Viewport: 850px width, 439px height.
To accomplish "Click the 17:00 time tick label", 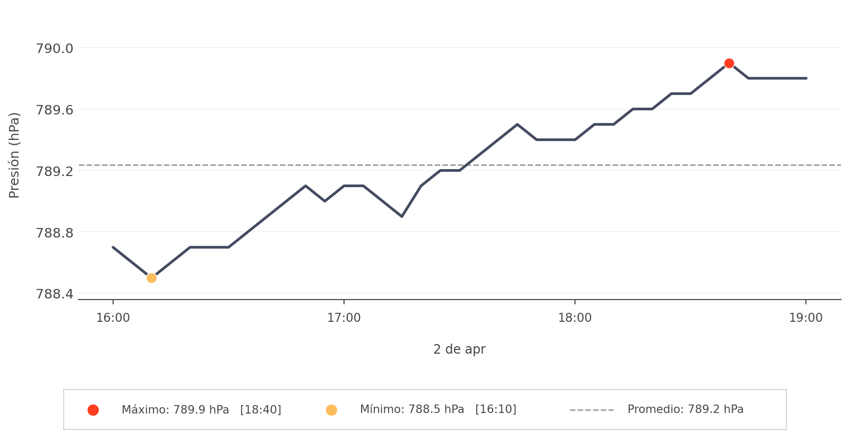I will point(344,318).
